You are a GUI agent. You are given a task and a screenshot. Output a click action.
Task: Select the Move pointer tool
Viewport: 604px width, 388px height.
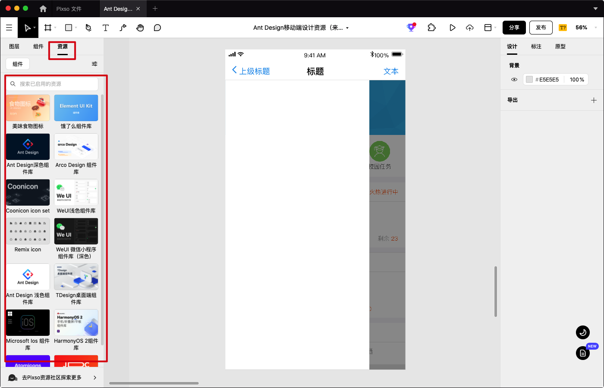point(27,28)
